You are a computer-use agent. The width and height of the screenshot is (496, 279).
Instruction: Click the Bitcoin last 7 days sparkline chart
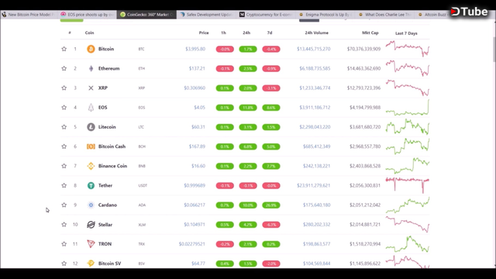[408, 49]
